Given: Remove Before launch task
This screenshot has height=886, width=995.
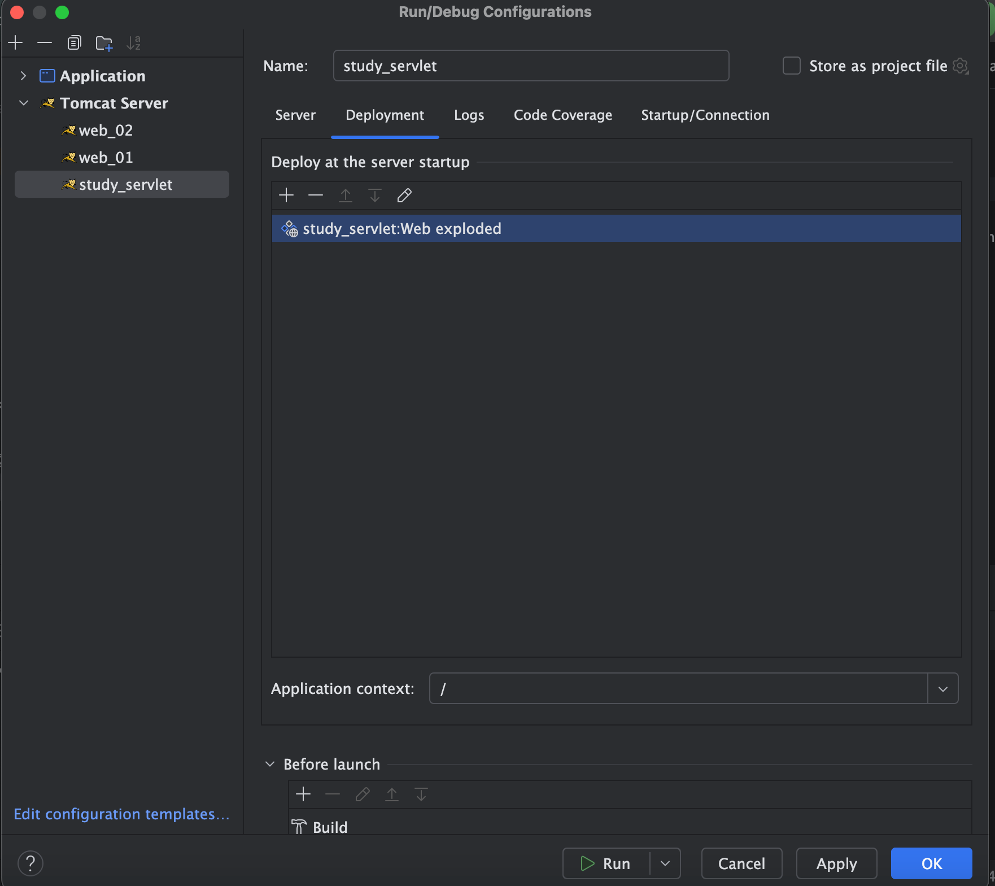Looking at the screenshot, I should pos(333,794).
